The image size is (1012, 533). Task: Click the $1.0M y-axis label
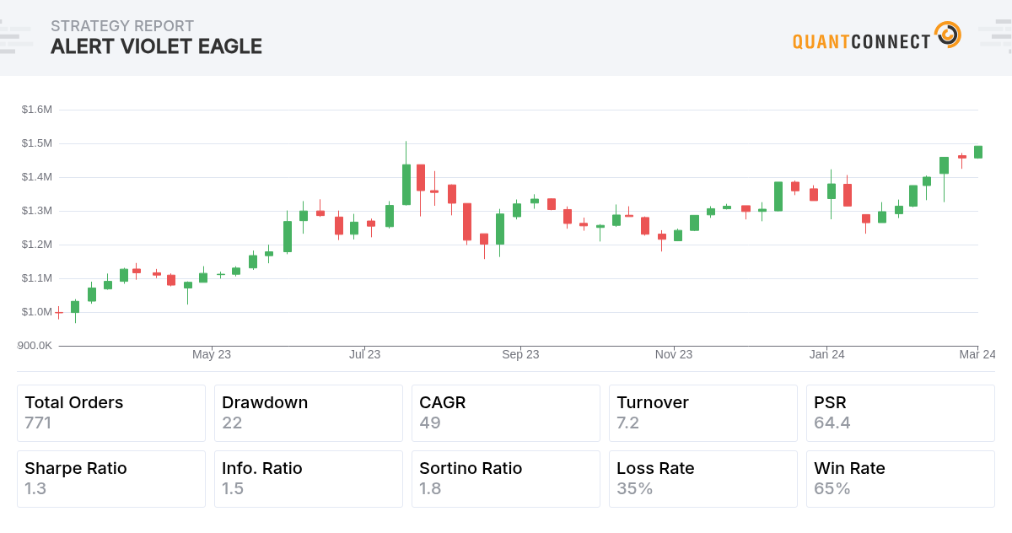coord(37,312)
